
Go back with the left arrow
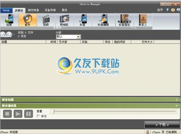[x=3, y=34]
